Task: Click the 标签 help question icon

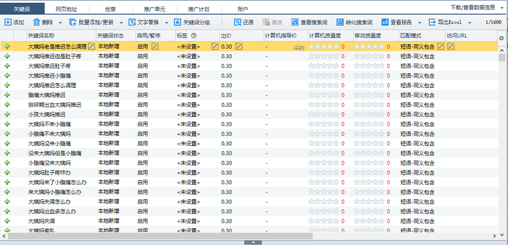Action: (194, 36)
